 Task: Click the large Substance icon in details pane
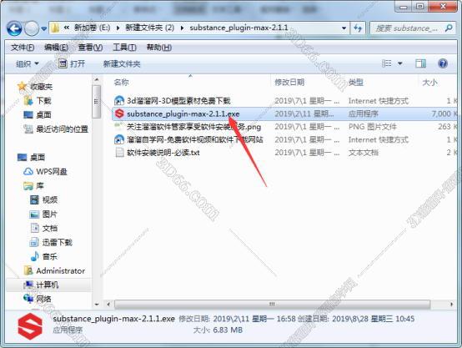point(30,326)
